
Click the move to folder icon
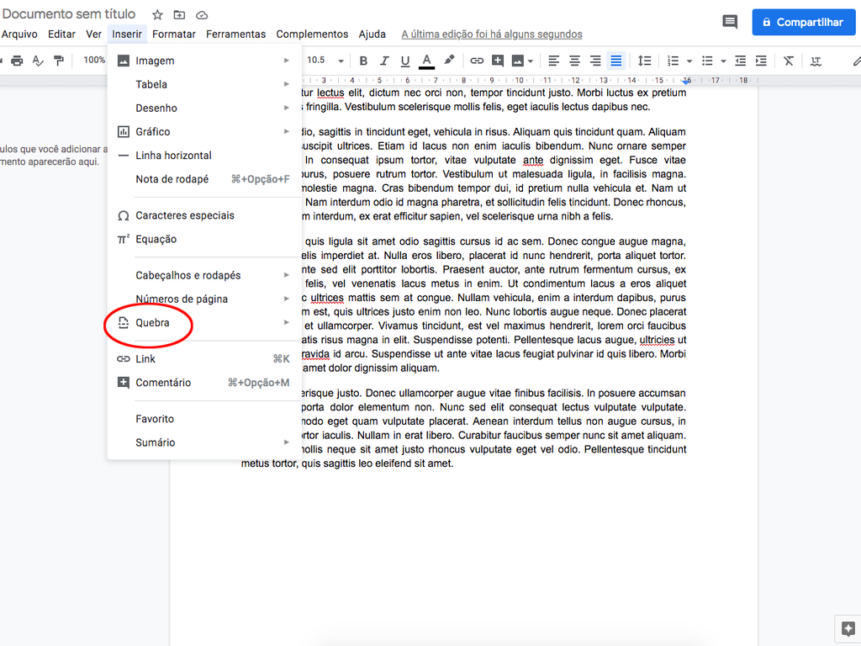179,15
